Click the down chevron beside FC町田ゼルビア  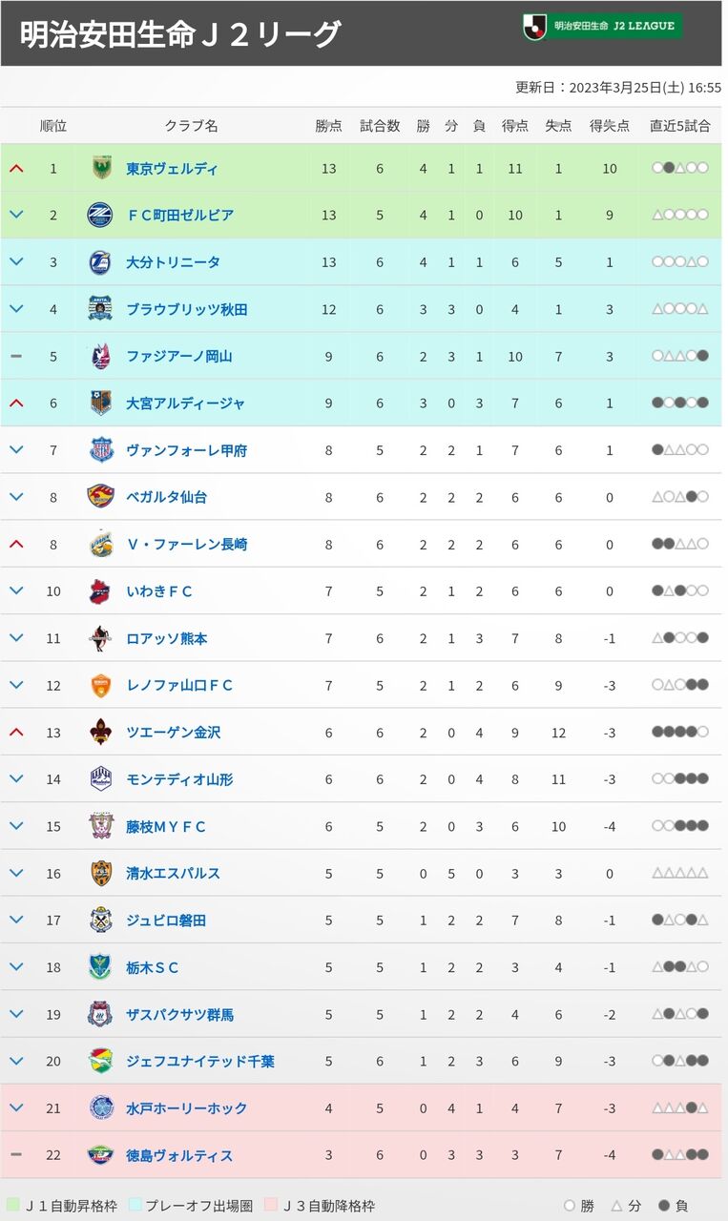coord(16,215)
